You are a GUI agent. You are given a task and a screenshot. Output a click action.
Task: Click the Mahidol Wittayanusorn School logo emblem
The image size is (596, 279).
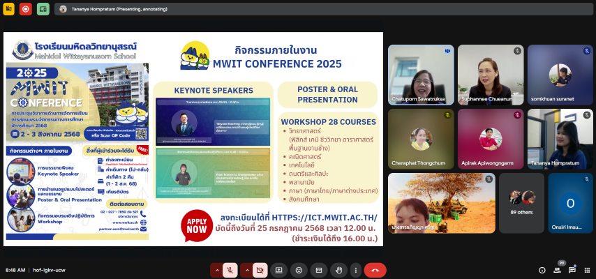[22, 50]
